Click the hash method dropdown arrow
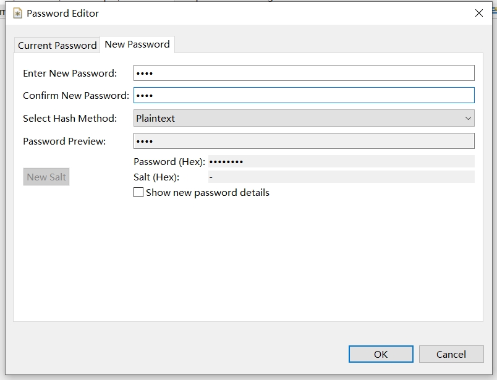Screen dimensions: 497x380 [x=468, y=118]
